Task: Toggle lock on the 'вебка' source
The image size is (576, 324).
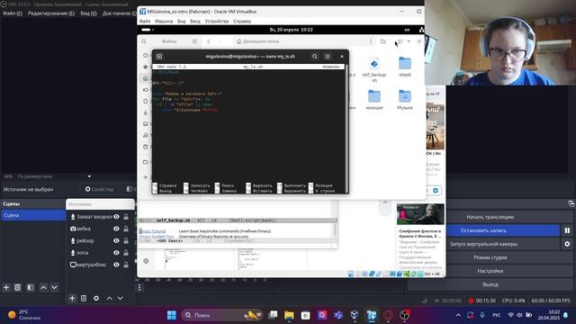Action: 126,229
